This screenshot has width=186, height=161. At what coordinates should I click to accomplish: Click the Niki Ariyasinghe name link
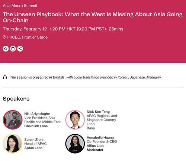37,114
